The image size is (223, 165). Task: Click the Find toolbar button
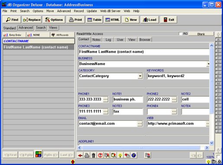click(x=12, y=19)
